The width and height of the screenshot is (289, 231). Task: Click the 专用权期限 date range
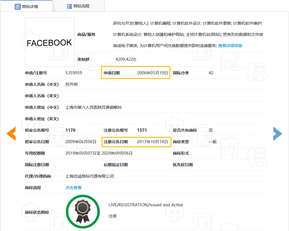coord(99,153)
